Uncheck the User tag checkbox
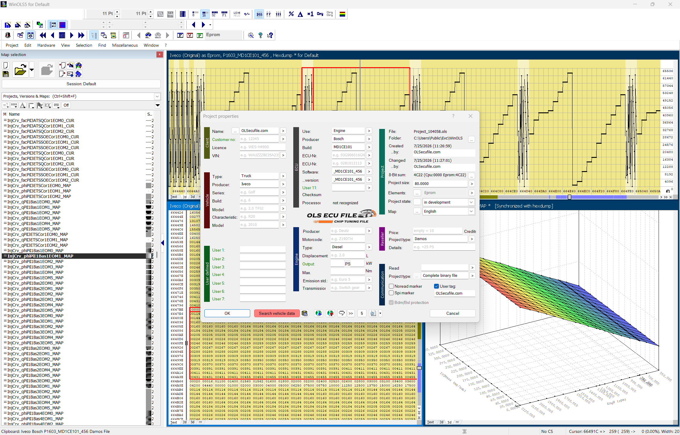The height and width of the screenshot is (435, 680). click(x=436, y=286)
